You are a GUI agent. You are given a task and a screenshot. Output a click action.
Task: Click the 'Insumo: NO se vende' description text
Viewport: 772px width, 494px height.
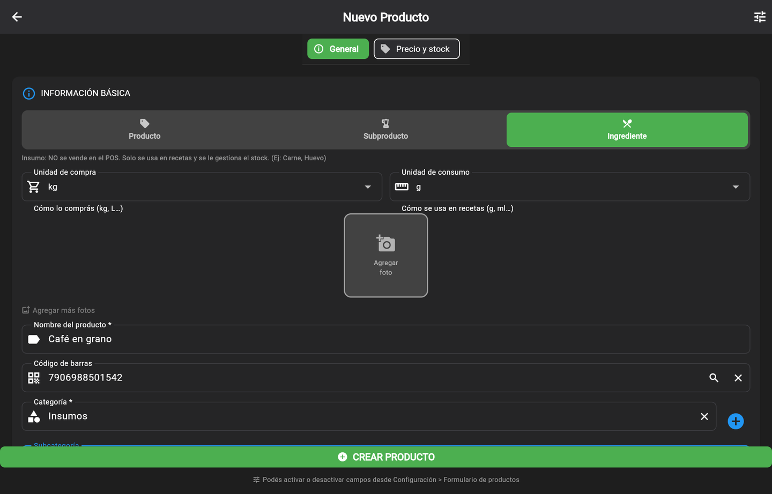pyautogui.click(x=174, y=158)
